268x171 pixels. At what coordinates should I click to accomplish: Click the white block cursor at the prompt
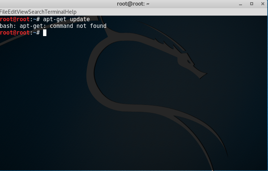[x=45, y=33]
